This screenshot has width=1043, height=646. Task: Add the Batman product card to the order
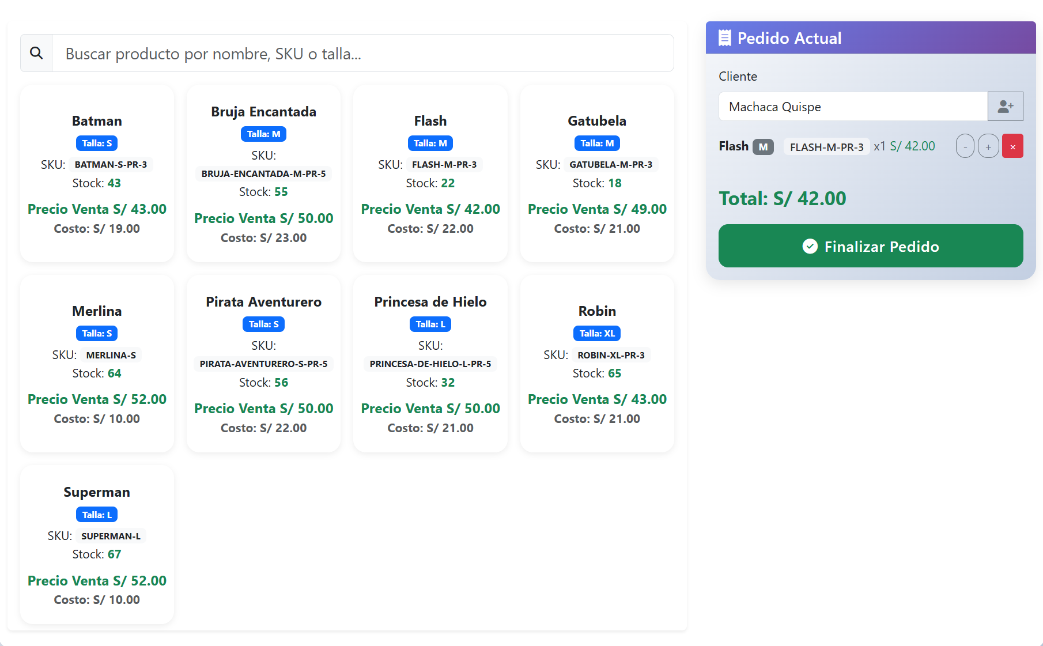(97, 173)
